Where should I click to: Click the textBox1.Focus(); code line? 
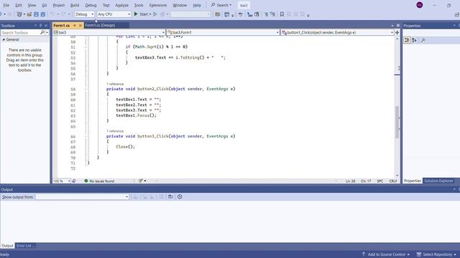point(136,115)
